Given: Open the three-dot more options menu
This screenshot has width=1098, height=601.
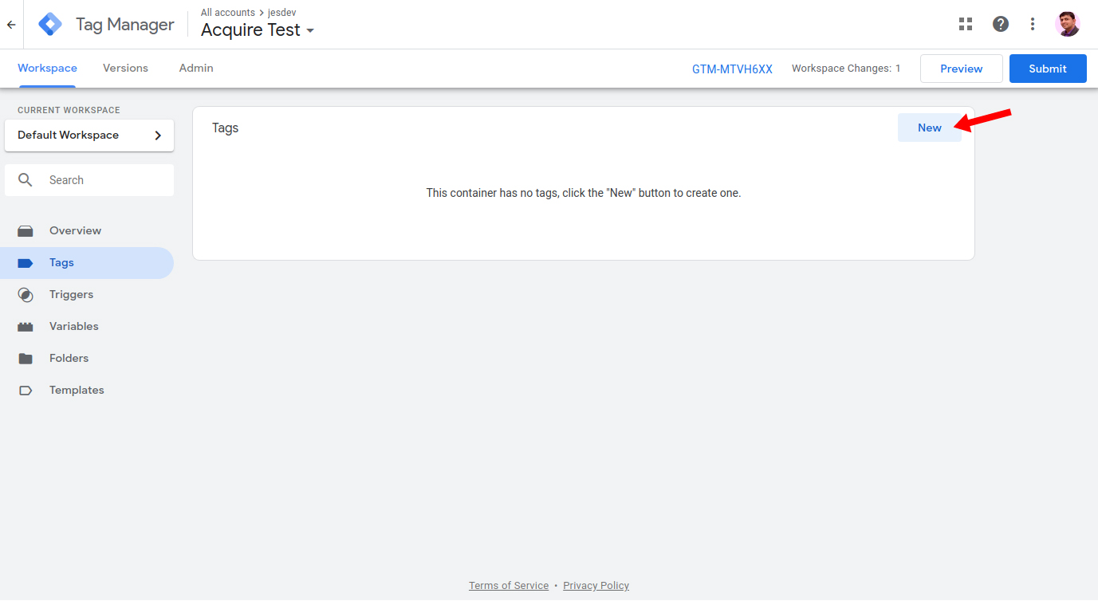Looking at the screenshot, I should point(1033,24).
